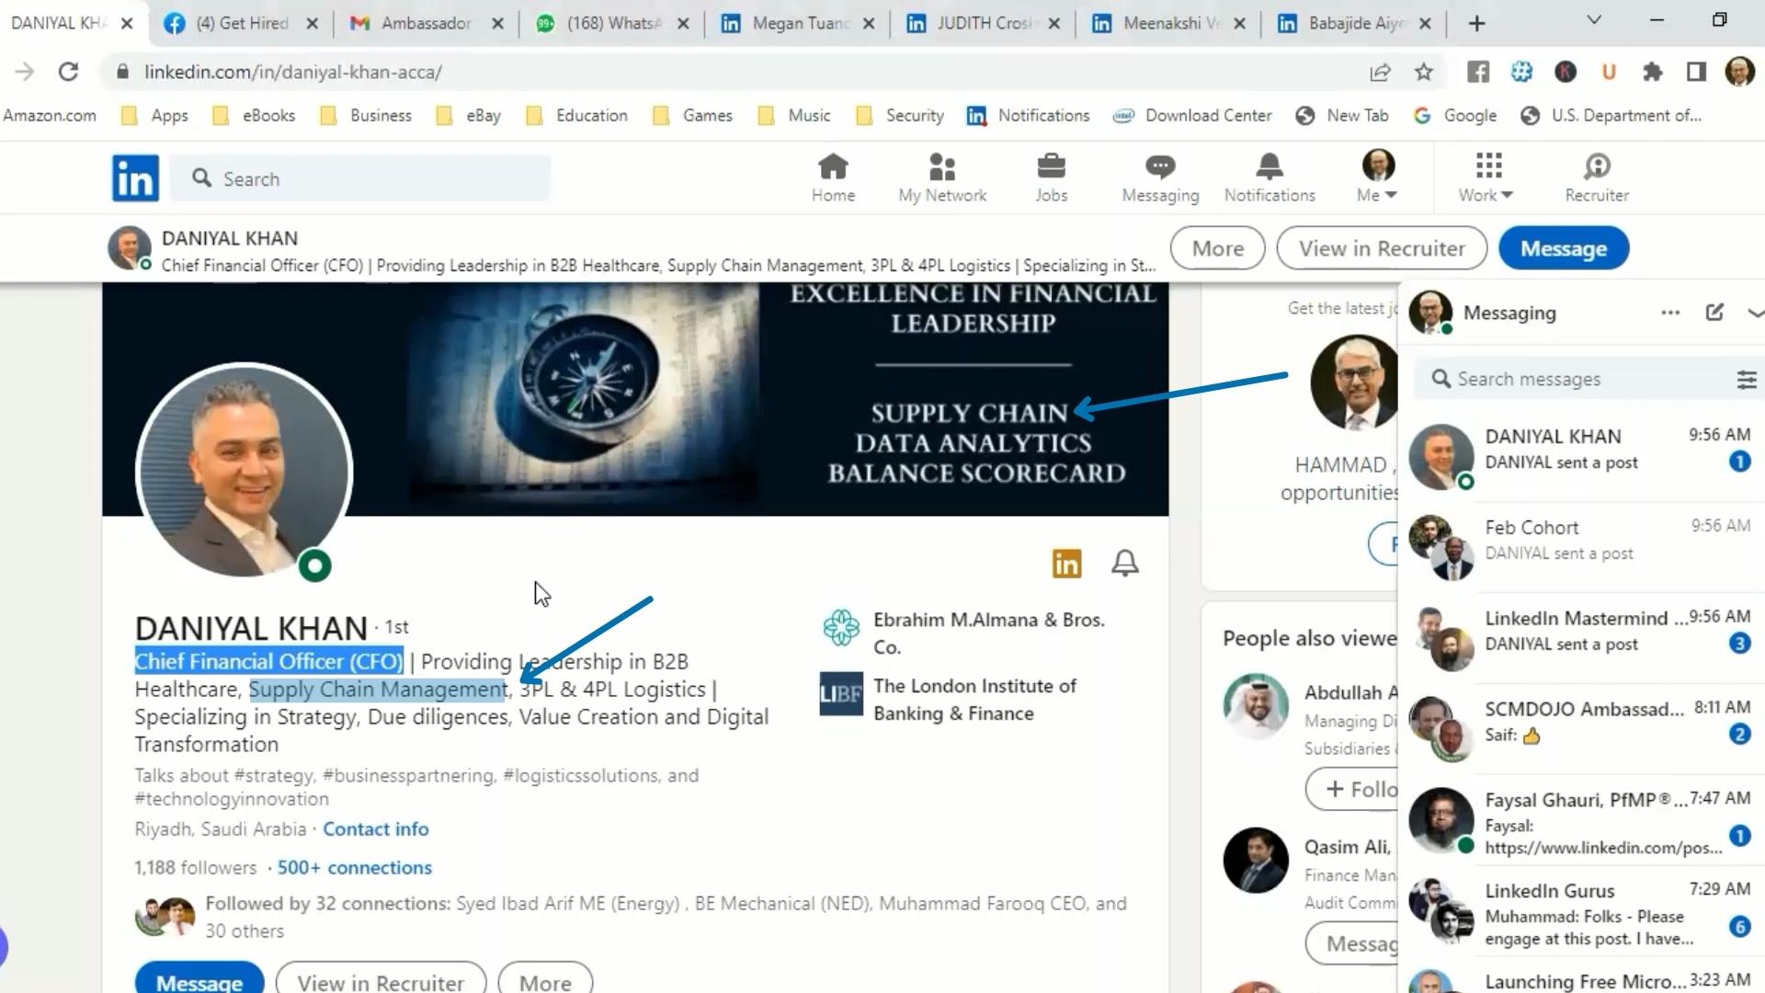Click the profile's LinkedIn premium badge icon
1765x993 pixels.
[1066, 563]
